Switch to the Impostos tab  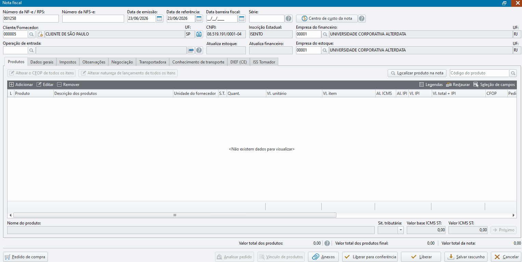tap(68, 62)
